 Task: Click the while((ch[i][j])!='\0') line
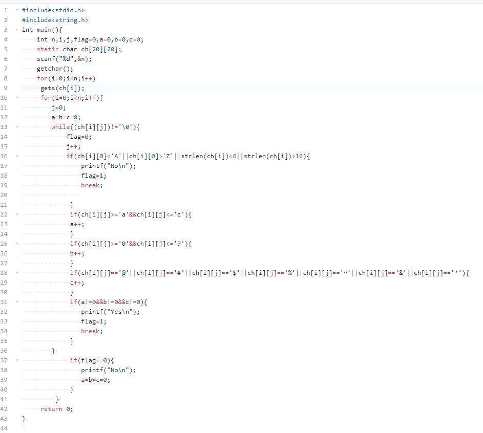pyautogui.click(x=95, y=127)
